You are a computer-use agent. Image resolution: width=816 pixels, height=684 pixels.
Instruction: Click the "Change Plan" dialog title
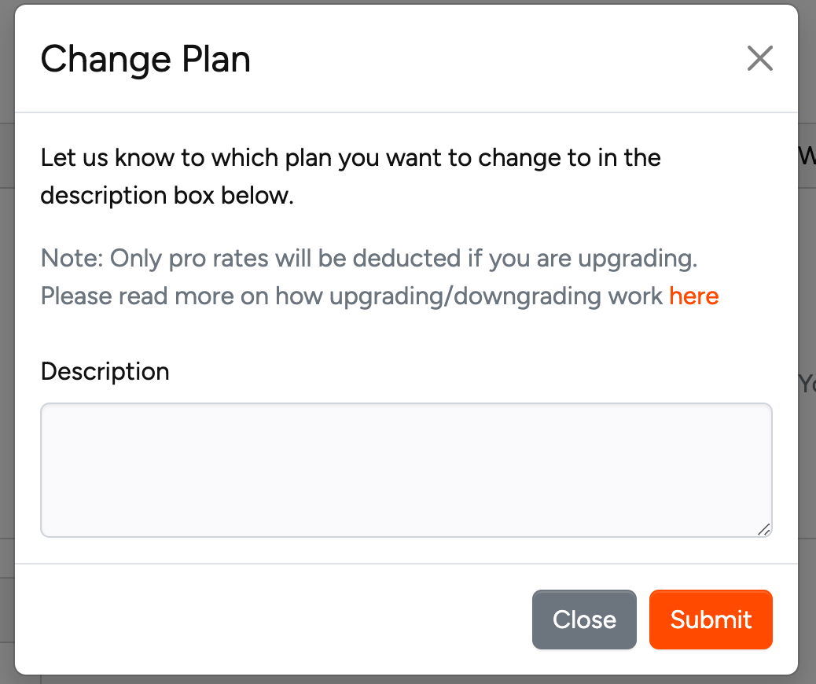(145, 59)
